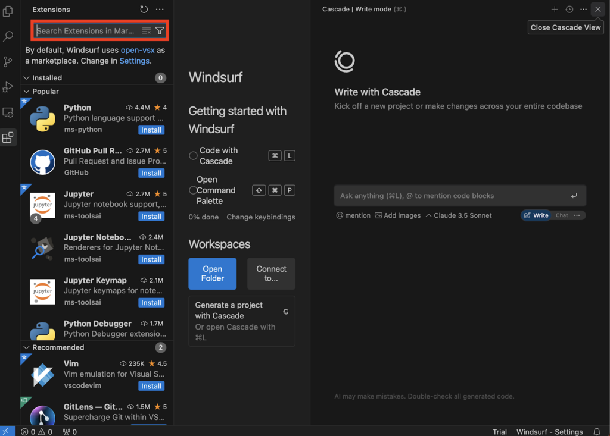Screen dimensions: 610x436
Task: Collapse the Recommended extensions section
Action: coord(26,347)
